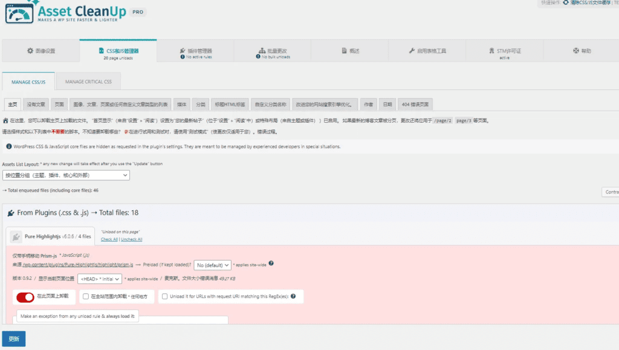The width and height of the screenshot is (619, 350).
Task: Switch to MANAGE CSS/JS sub-tab
Action: [28, 82]
